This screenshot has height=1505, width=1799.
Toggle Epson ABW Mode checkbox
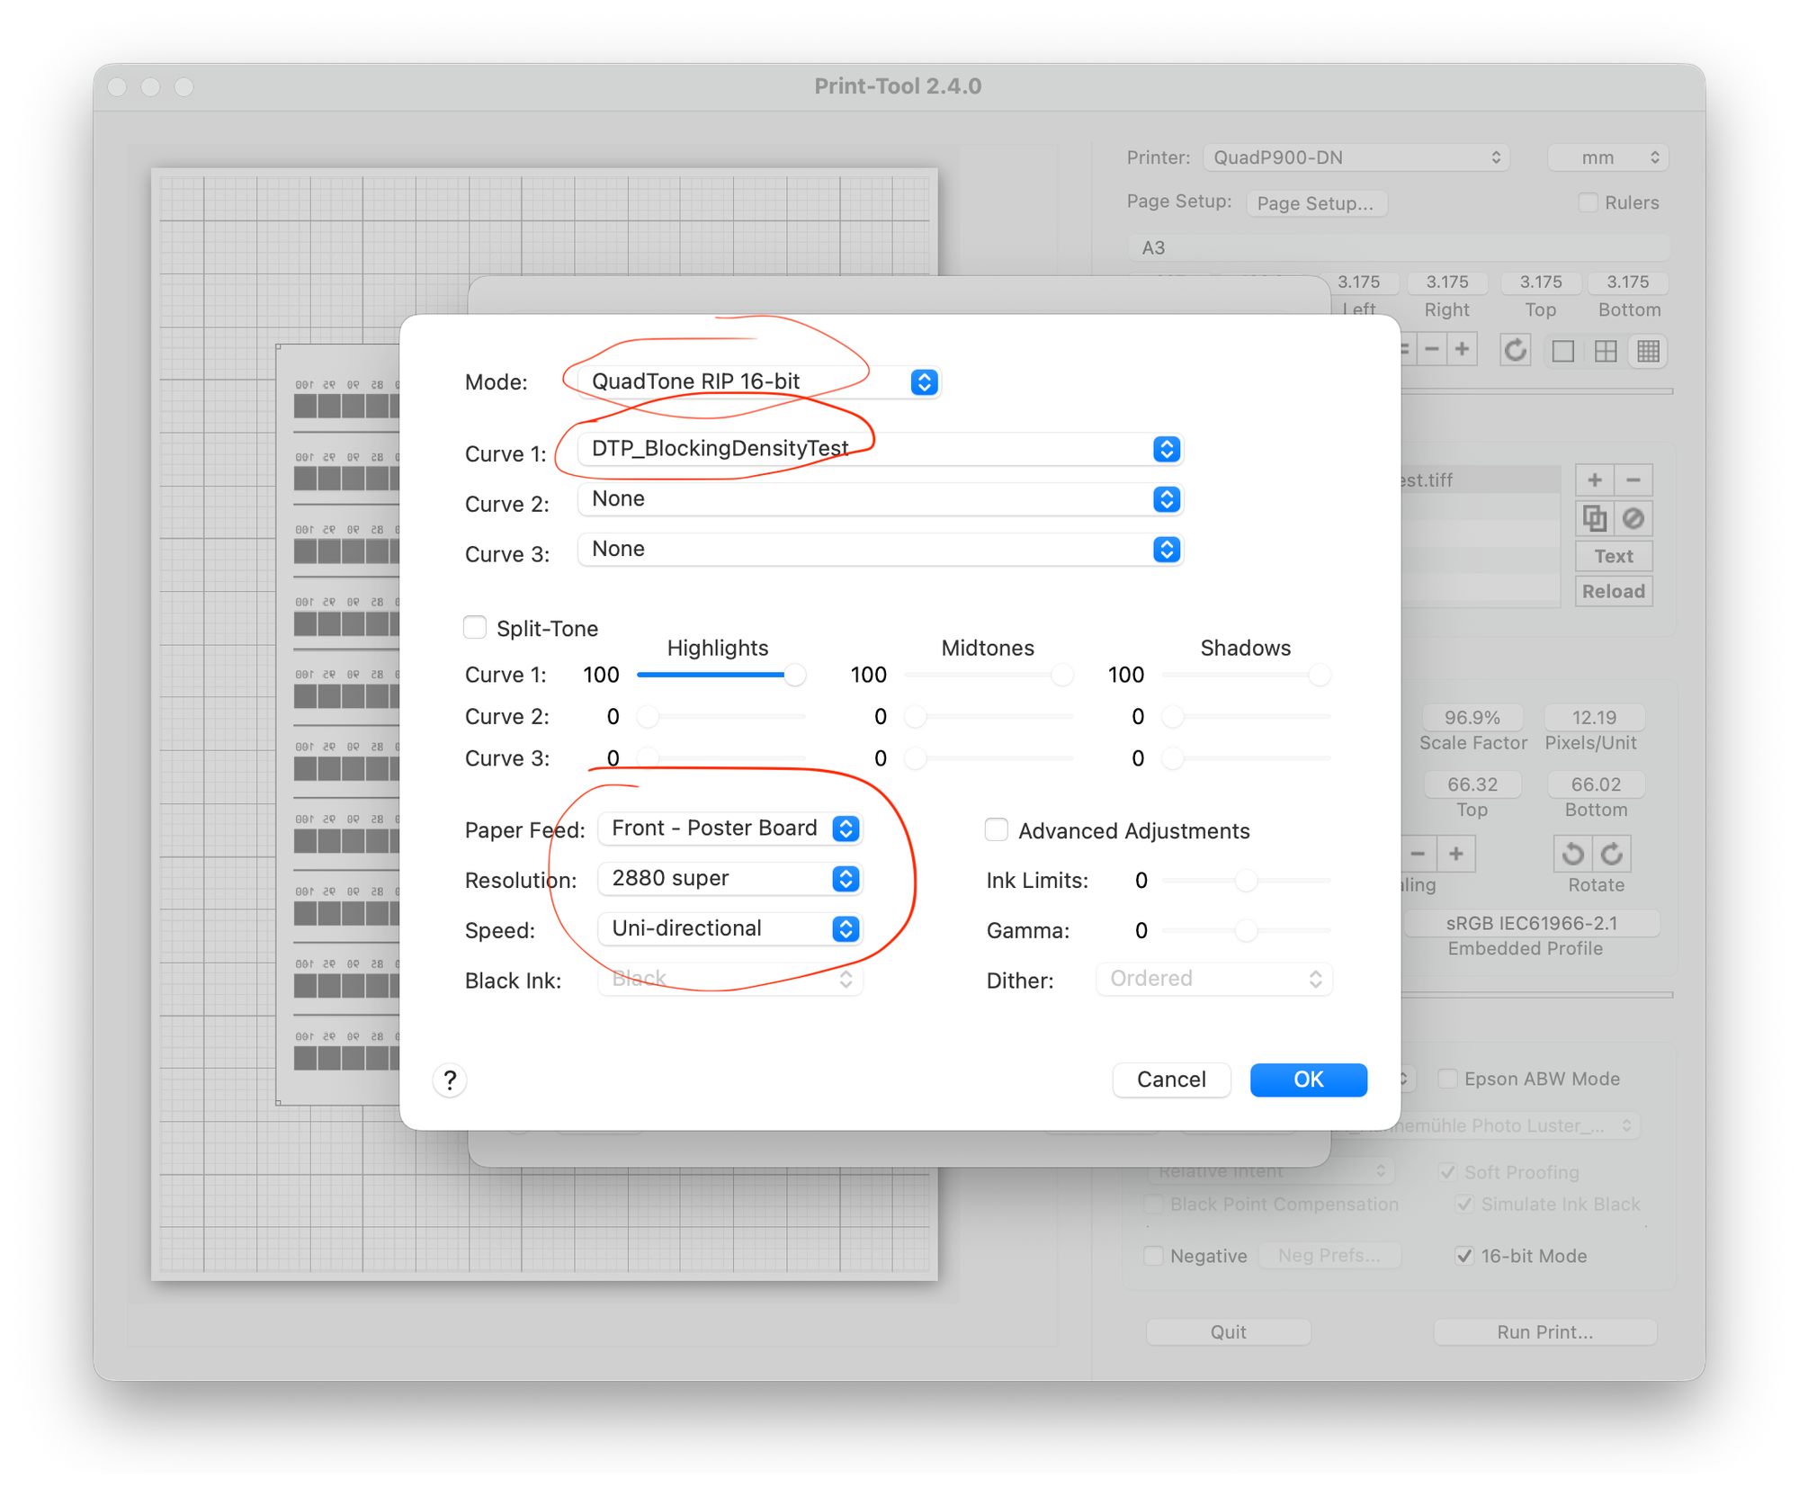(x=1447, y=1079)
